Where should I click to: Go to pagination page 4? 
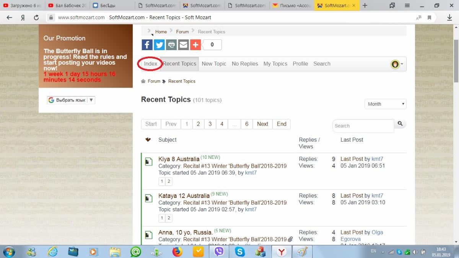(x=222, y=124)
